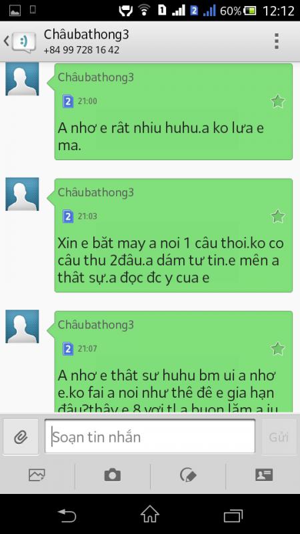The image size is (300, 534).
Task: Tap avatar beside the 21:07 message
Action: click(22, 326)
